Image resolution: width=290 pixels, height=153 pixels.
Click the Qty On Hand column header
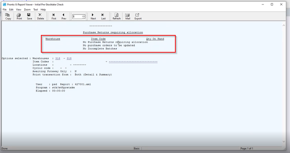pos(155,39)
